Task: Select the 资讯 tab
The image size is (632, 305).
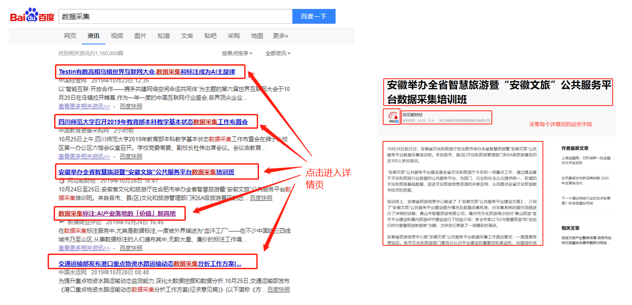Action: (93, 36)
